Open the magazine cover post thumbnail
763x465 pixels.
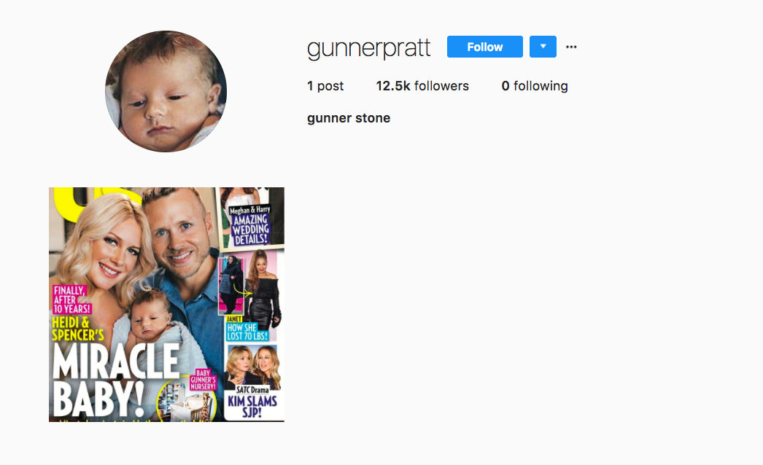pos(166,305)
